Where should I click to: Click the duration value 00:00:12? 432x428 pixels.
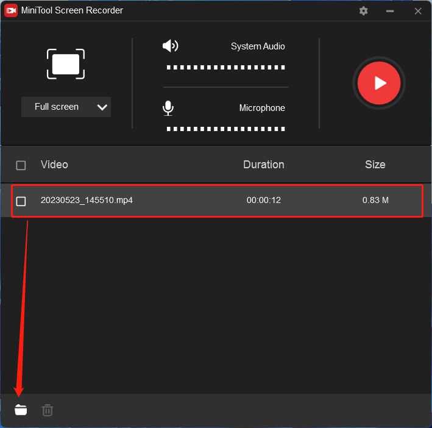264,200
